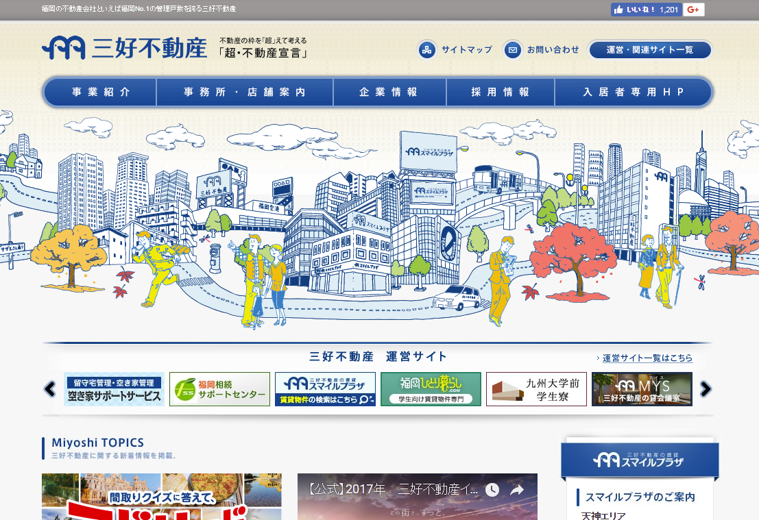Viewport: 759px width, 520px height.
Task: Click the 三好不動産 運営サイト heading
Action: click(x=378, y=356)
